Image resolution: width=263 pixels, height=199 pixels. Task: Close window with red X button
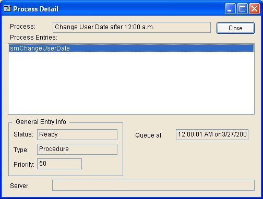point(254,8)
